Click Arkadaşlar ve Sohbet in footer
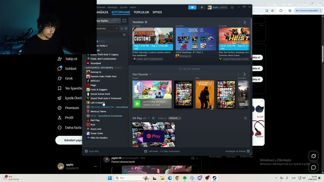The height and width of the screenshot is (182, 324). [x=235, y=151]
